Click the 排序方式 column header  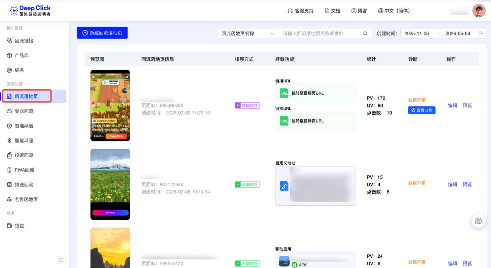[244, 59]
